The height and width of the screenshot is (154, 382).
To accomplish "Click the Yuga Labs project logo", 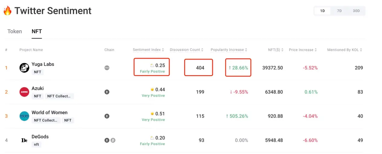I will pyautogui.click(x=24, y=68).
